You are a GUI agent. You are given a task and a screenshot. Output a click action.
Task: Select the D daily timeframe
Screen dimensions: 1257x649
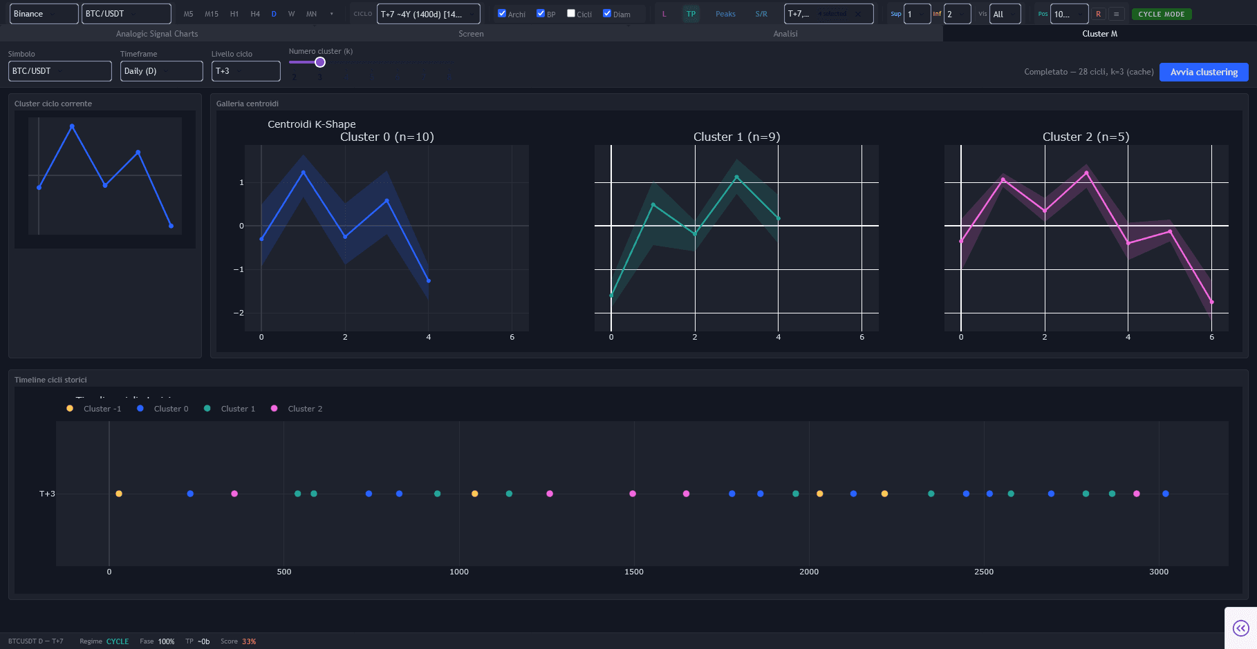pyautogui.click(x=274, y=14)
